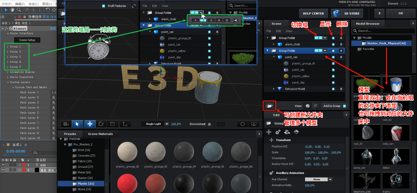Delete Extrusion Model using its X button
Screen dimensions: 417x193
coord(341,89)
